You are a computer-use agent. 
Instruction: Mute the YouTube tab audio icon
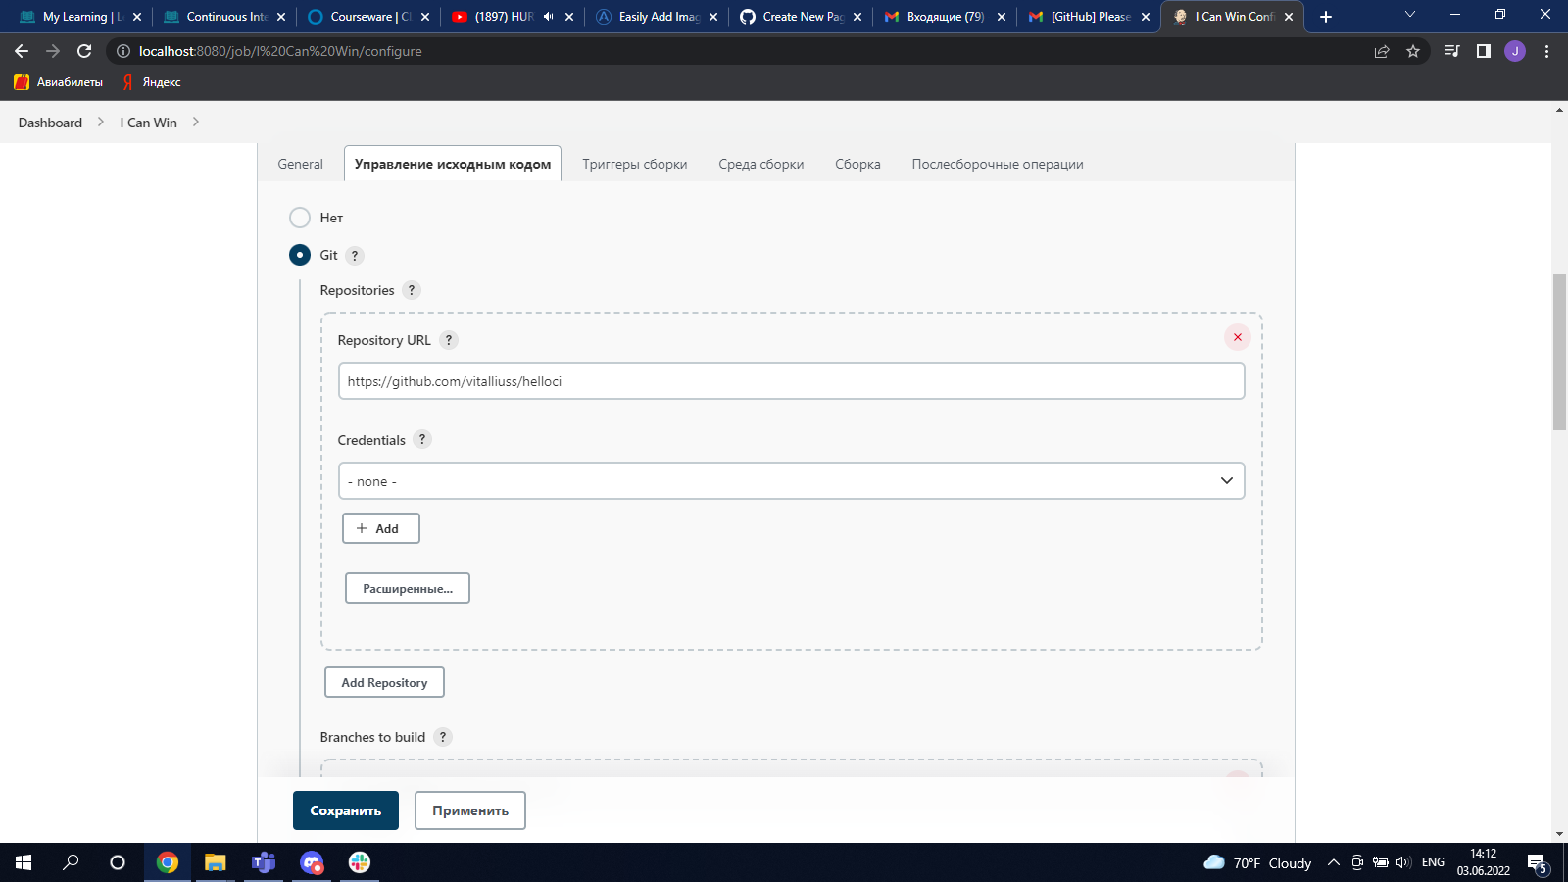(549, 17)
